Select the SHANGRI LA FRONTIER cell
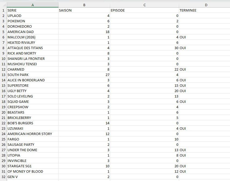The image size is (230, 181). pos(33,59)
